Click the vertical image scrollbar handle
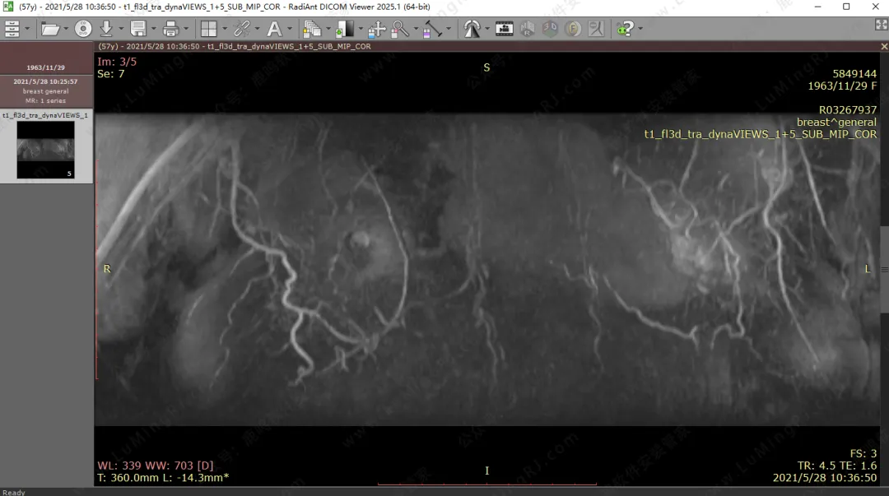This screenshot has height=496, width=889. tap(884, 269)
